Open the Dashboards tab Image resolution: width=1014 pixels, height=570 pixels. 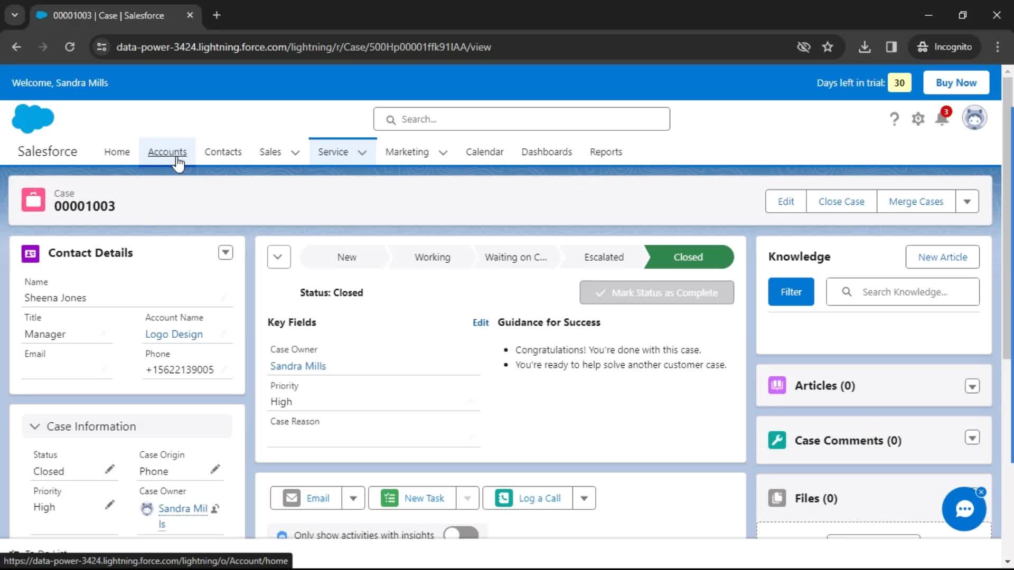(547, 152)
